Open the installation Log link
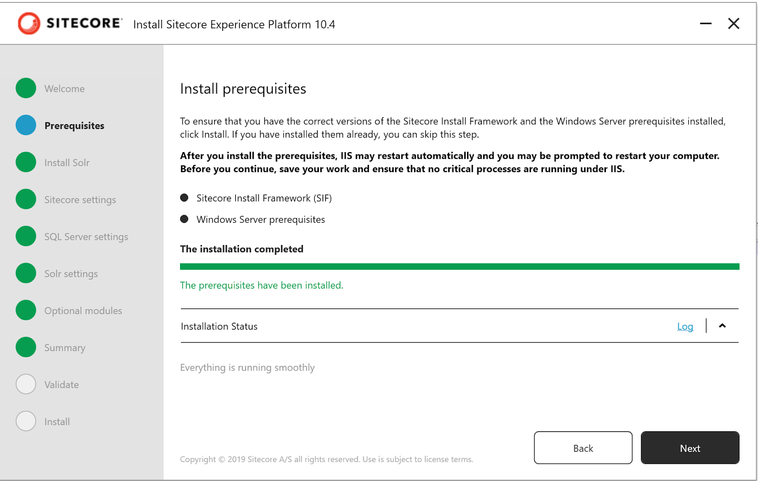 tap(685, 327)
